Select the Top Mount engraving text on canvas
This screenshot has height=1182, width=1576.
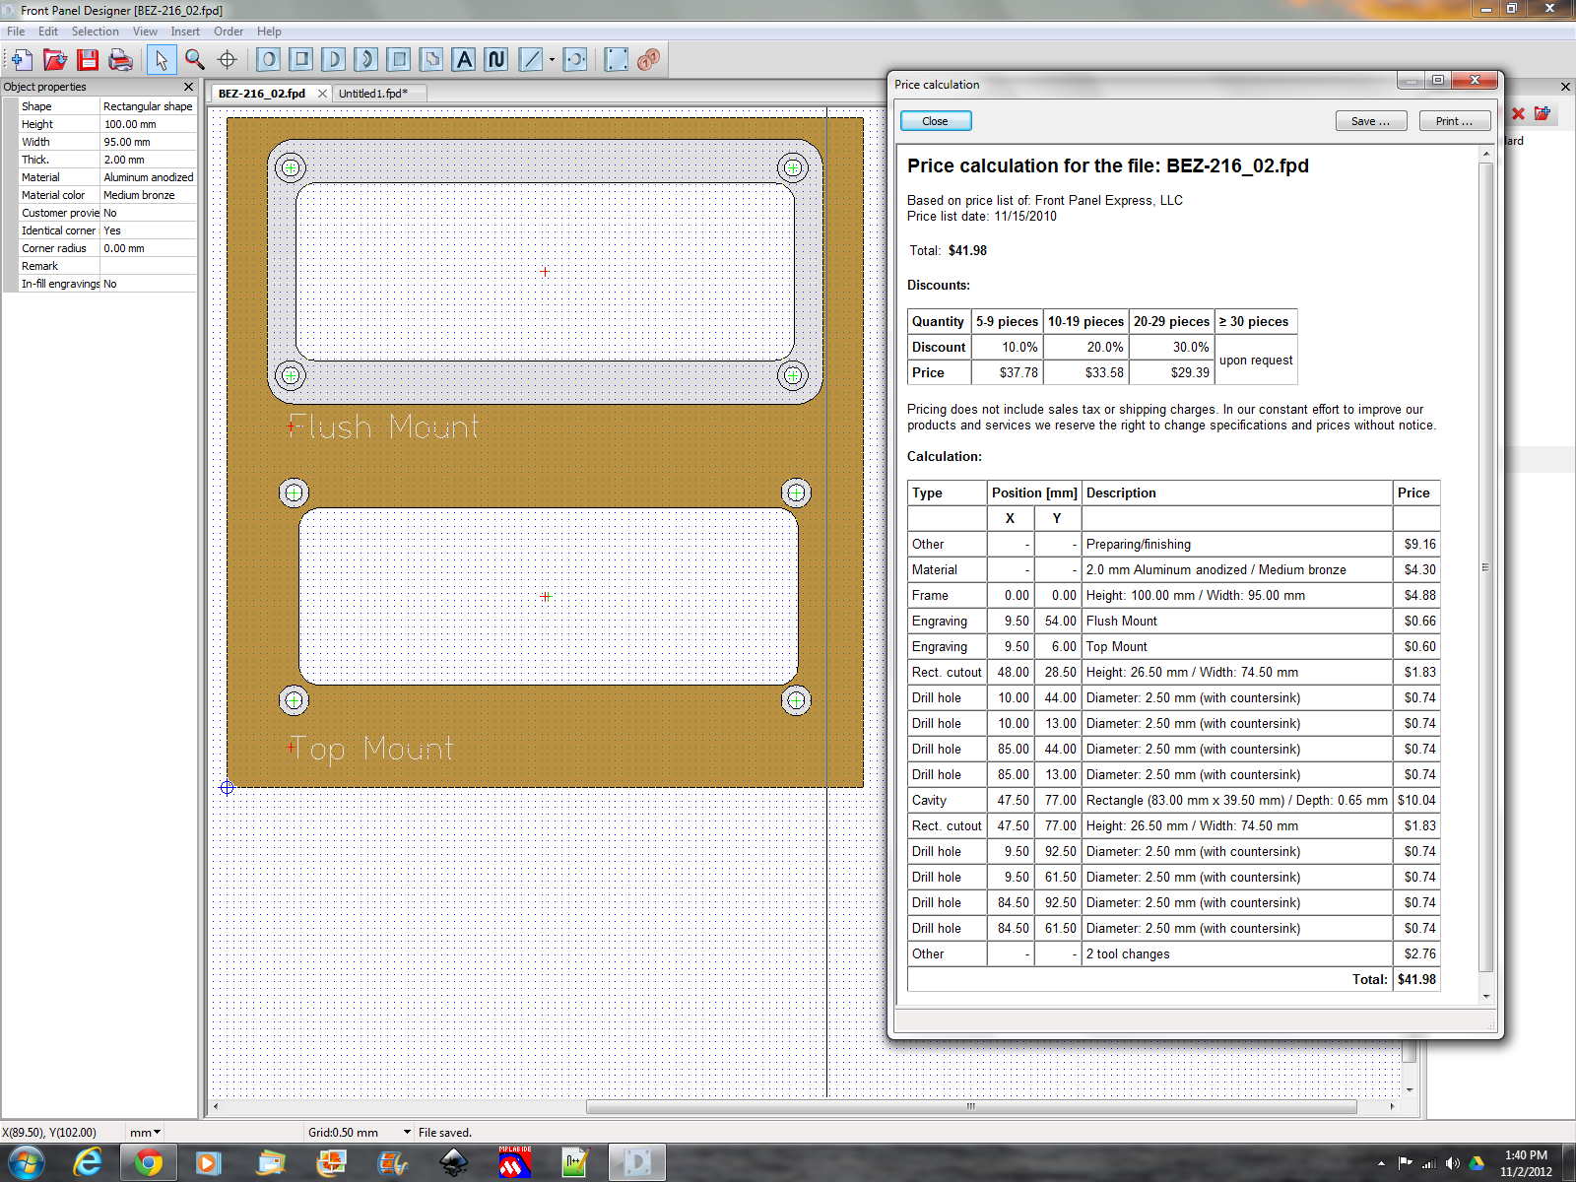370,749
